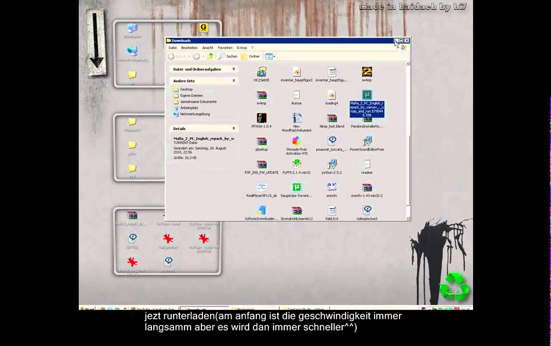This screenshot has height=346, width=551.
Task: Click the file list scroll-down arrow
Action: pyautogui.click(x=408, y=219)
